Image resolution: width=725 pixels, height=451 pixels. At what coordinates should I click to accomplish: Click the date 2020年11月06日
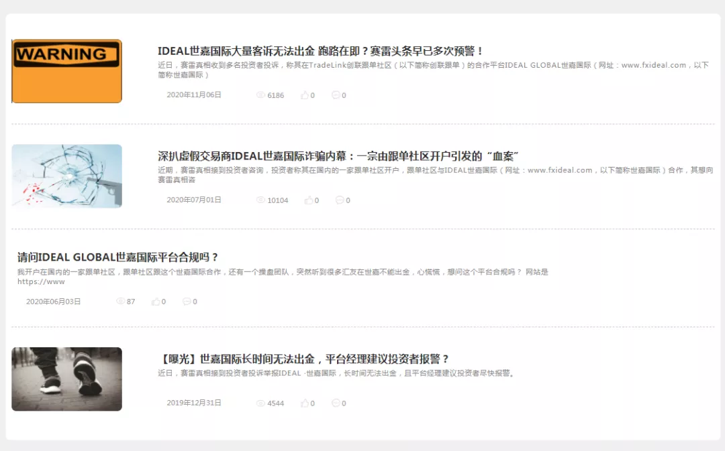[x=194, y=95]
